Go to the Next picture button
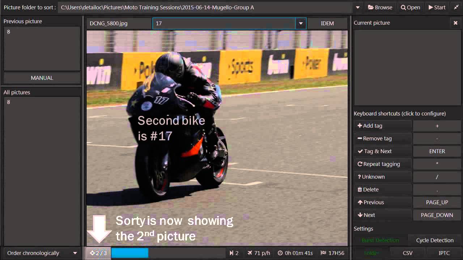 (383, 215)
